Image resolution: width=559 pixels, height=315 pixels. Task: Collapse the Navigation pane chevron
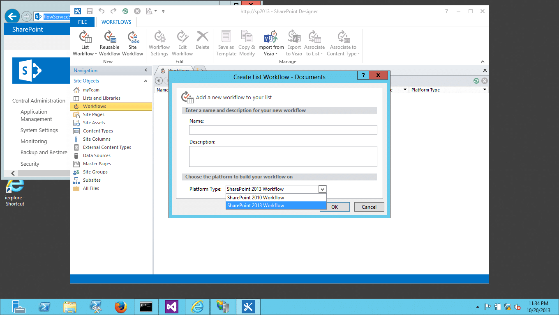[146, 71]
